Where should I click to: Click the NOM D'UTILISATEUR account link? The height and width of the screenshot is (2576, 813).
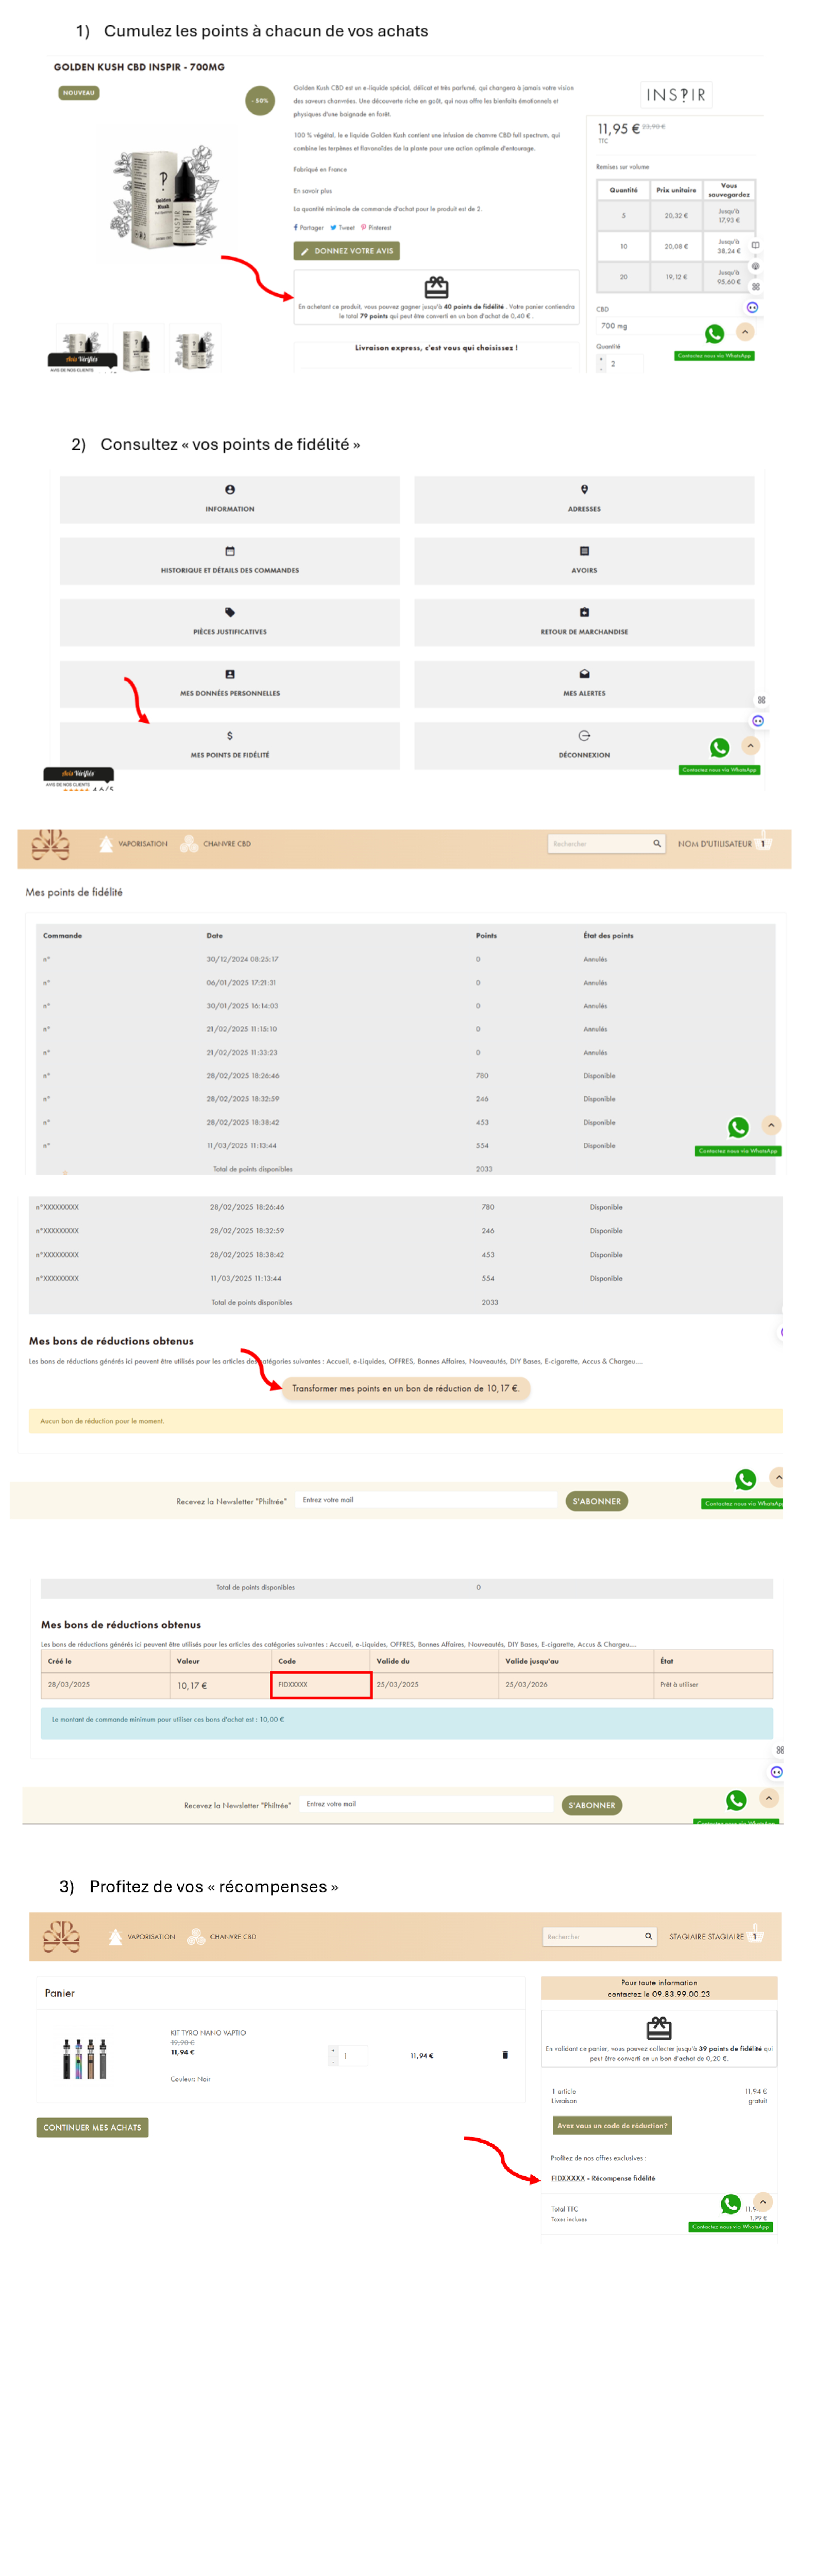(714, 844)
